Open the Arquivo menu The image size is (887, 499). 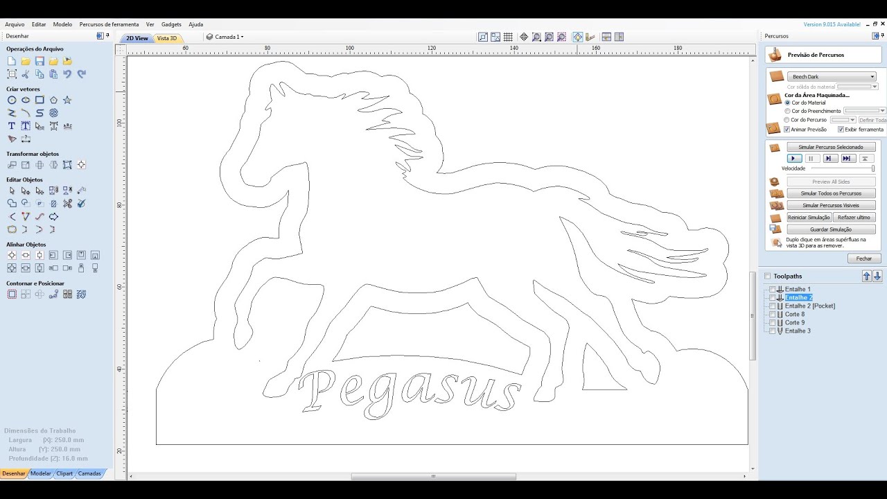pos(15,24)
